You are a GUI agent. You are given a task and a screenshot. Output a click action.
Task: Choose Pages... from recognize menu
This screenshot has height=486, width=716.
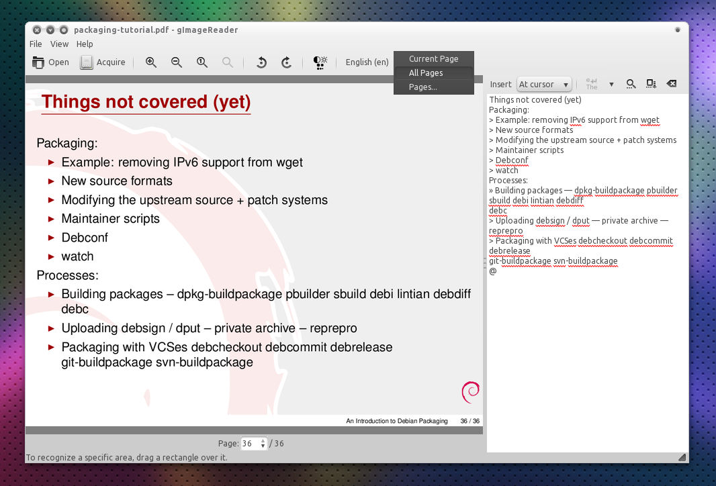click(x=433, y=87)
